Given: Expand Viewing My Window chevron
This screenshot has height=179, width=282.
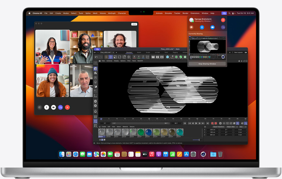Looking at the screenshot, I should (211, 21).
